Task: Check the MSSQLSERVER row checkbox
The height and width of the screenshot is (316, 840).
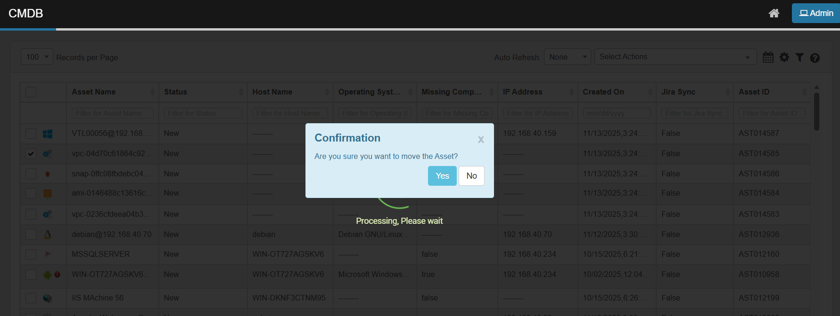Action: pyautogui.click(x=31, y=254)
